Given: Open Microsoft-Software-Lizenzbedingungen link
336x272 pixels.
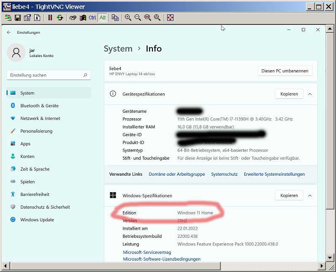Looking at the screenshot, I should coord(162,259).
